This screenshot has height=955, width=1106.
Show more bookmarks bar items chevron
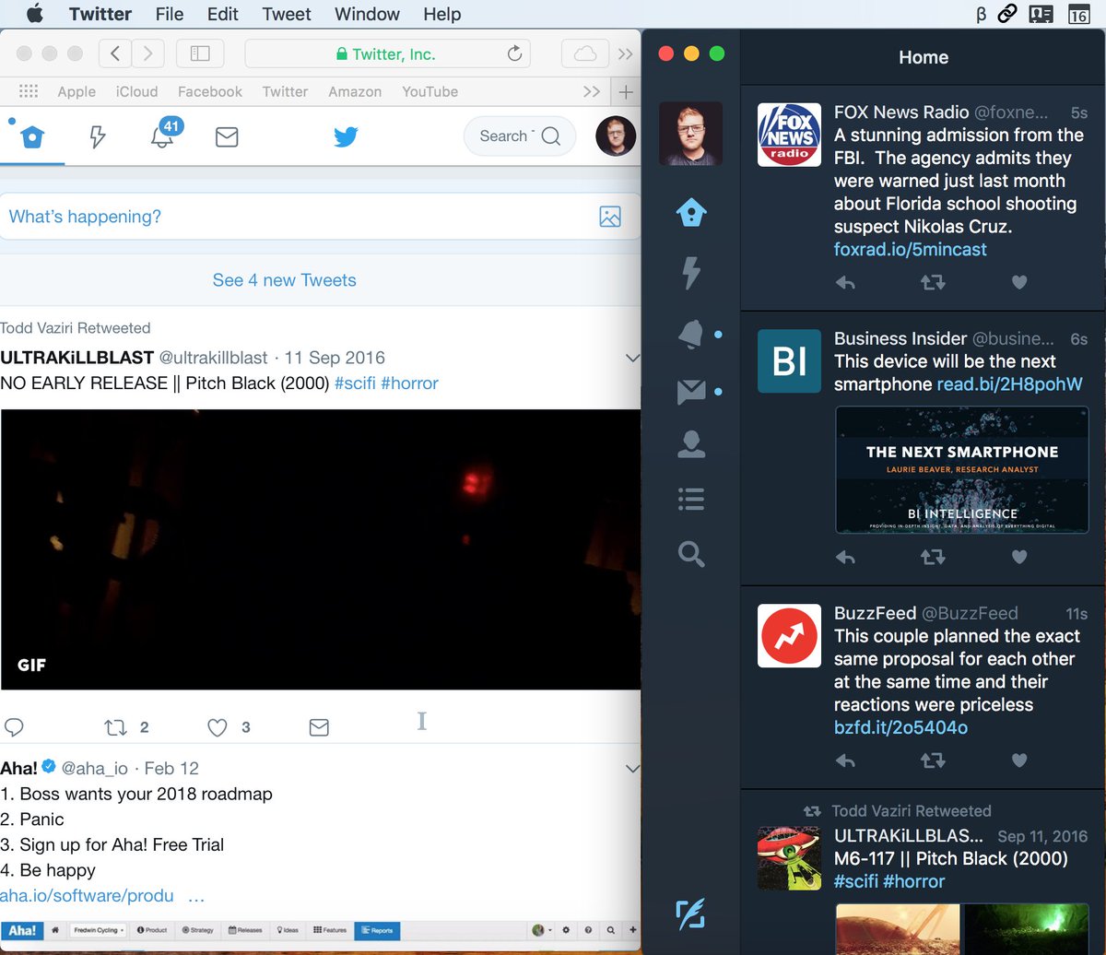point(592,91)
